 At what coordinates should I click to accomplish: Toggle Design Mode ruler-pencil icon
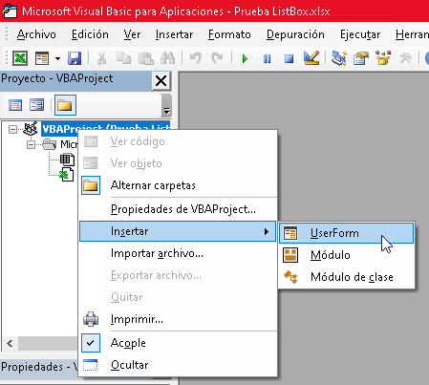click(x=311, y=58)
